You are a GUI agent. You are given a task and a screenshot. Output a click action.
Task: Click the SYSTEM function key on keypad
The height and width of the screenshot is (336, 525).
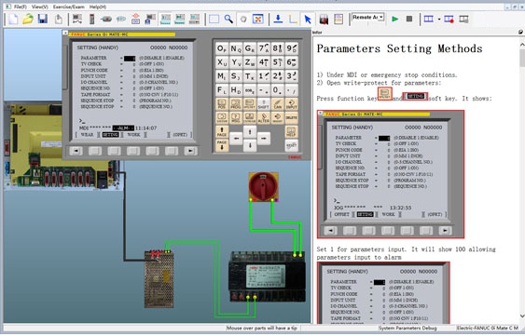pyautogui.click(x=222, y=117)
